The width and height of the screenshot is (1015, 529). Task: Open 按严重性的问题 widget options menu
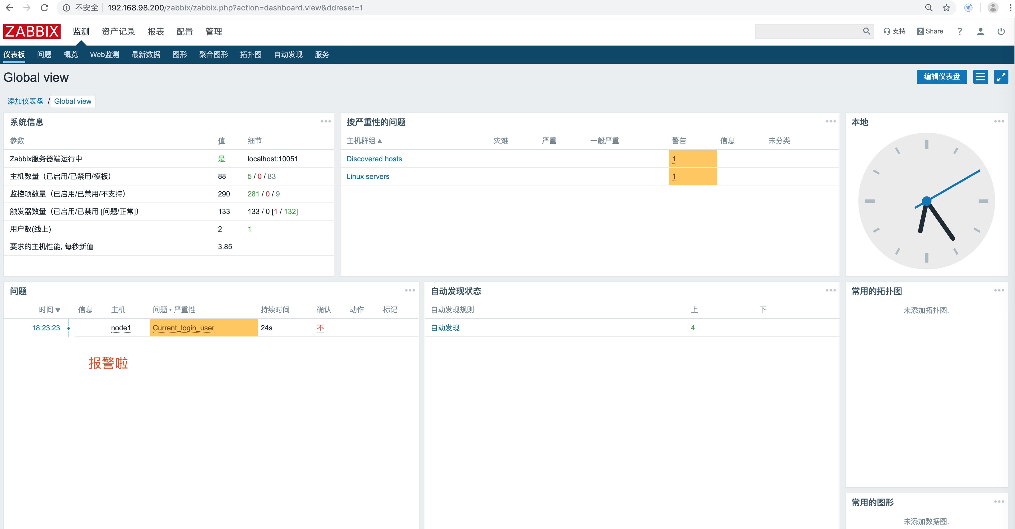(x=830, y=121)
